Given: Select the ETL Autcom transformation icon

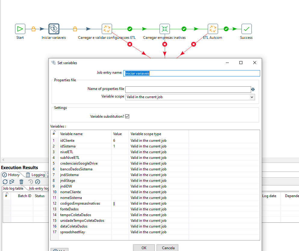Looking at the screenshot, I should click(x=213, y=29).
